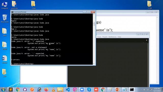Image resolution: width=163 pixels, height=92 pixels.
Task: Open Skype from the taskbar
Action: click(89, 90)
